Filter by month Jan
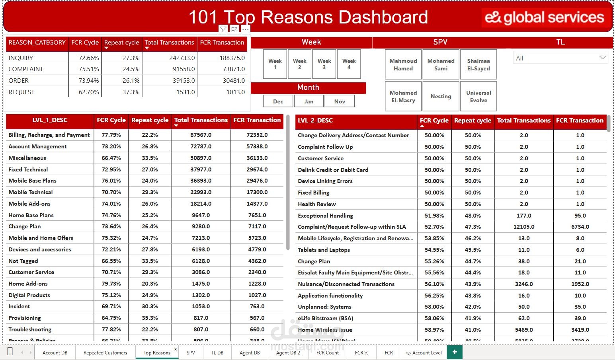The height and width of the screenshot is (360, 615). pyautogui.click(x=309, y=101)
